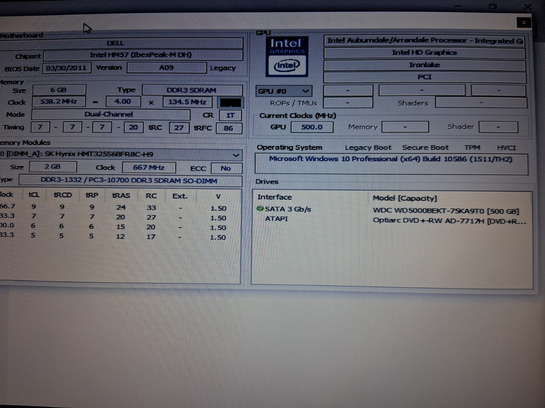This screenshot has width=545, height=408.
Task: Select the 2 GB module size field
Action: click(53, 167)
